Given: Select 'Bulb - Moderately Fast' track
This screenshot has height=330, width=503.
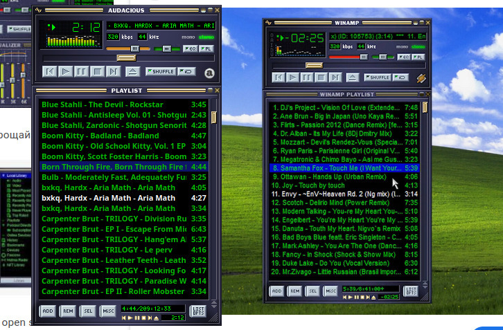Looking at the screenshot, I should 123,177.
